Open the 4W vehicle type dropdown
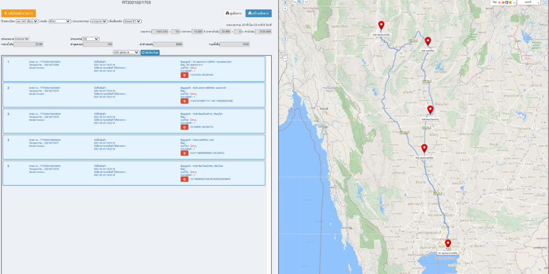Image resolution: width=549 pixels, height=274 pixels. tap(90, 39)
